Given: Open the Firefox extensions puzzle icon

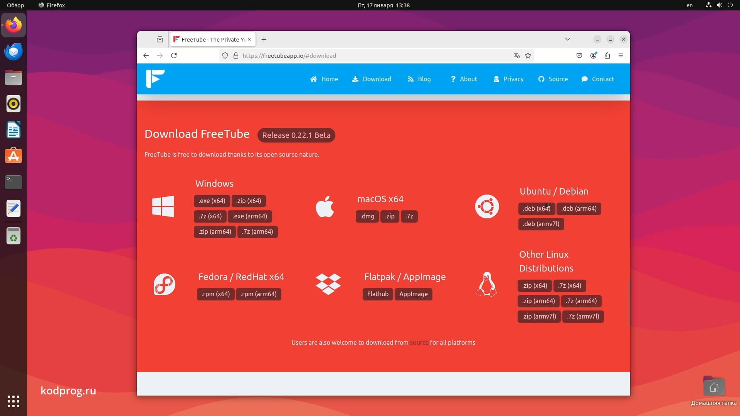Looking at the screenshot, I should (x=607, y=55).
